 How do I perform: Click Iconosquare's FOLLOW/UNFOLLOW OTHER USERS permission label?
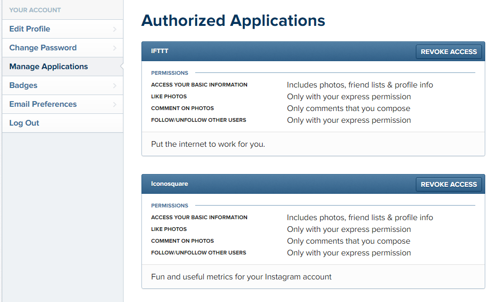pos(199,252)
